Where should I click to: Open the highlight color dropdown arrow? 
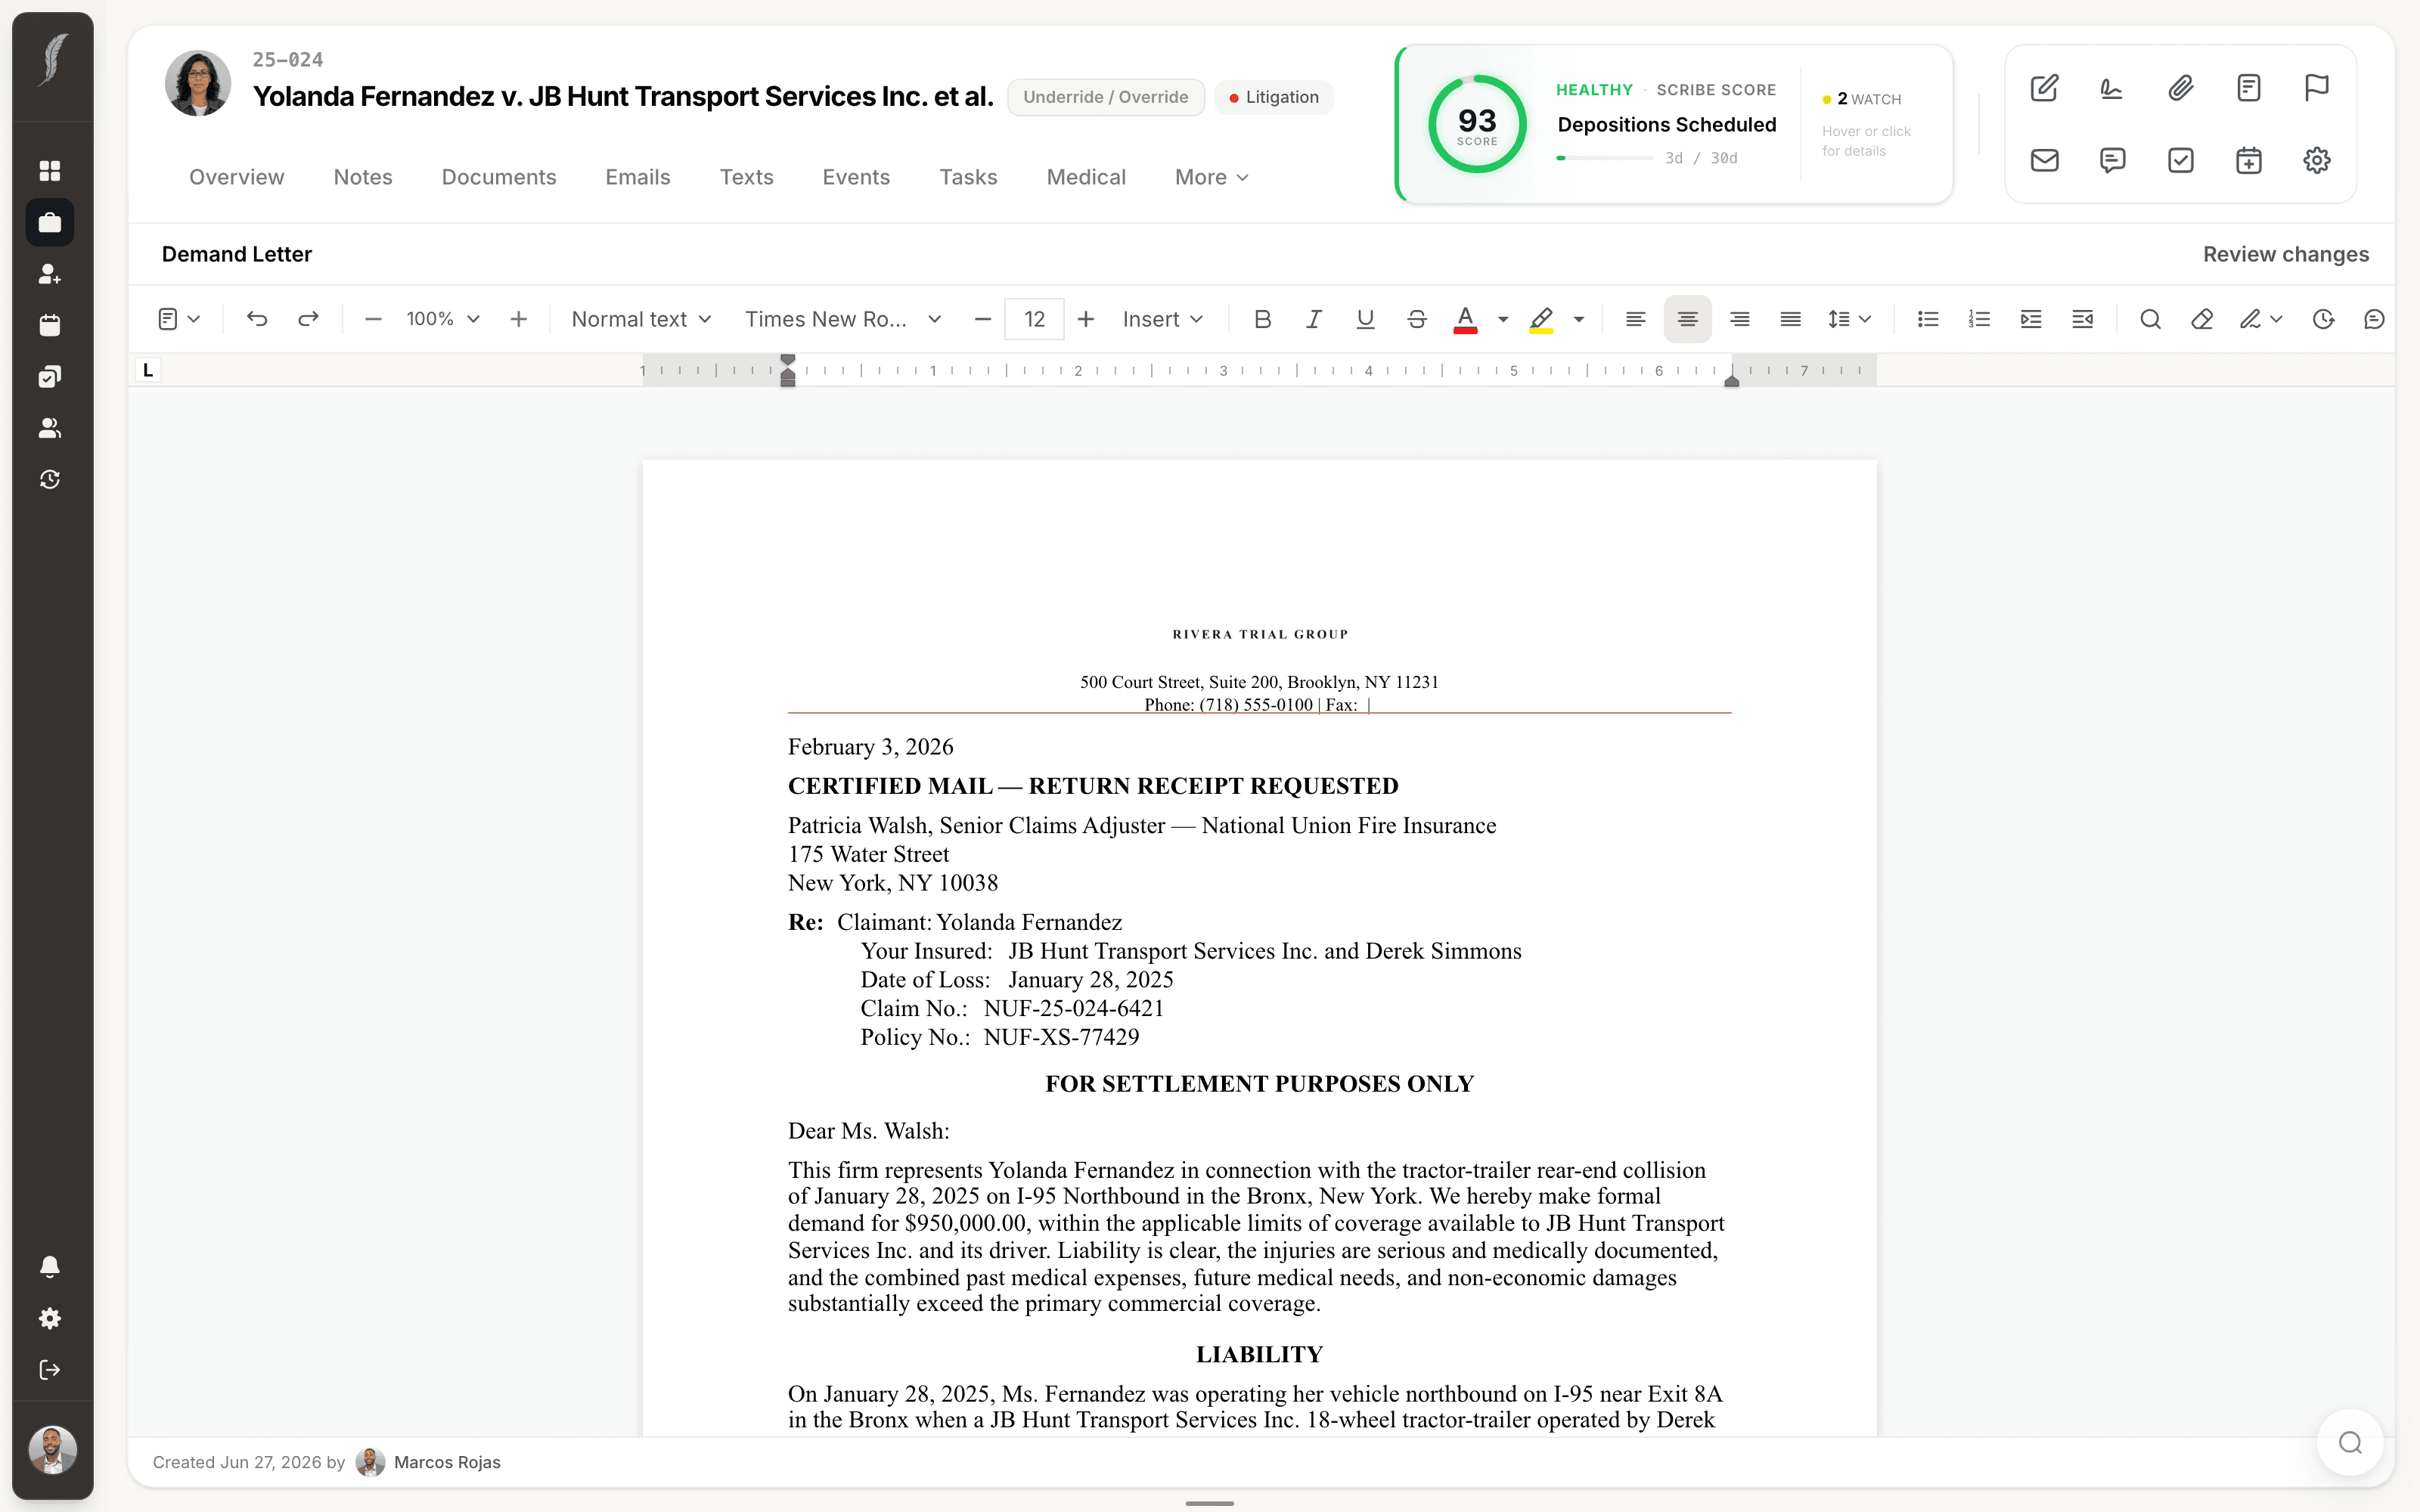pyautogui.click(x=1578, y=319)
